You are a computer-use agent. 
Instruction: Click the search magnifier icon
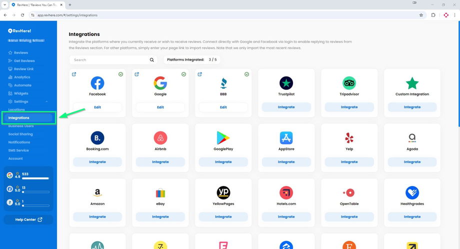click(x=151, y=60)
